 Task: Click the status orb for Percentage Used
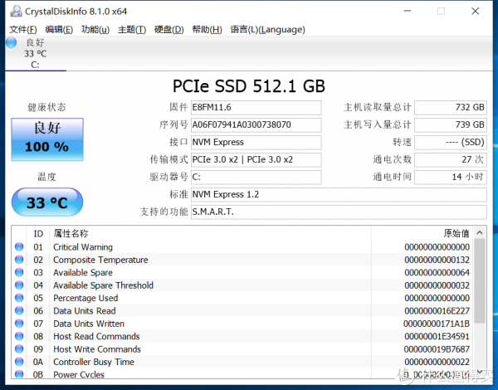pos(19,298)
